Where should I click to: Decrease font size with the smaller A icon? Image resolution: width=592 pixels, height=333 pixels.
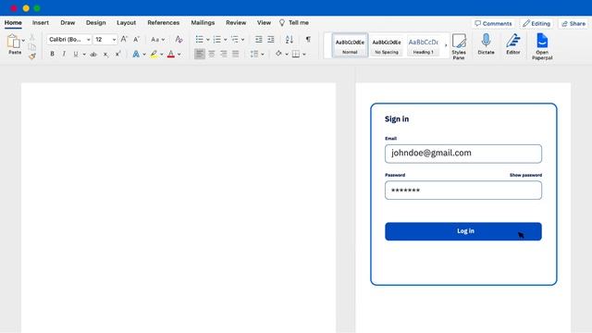tap(136, 39)
